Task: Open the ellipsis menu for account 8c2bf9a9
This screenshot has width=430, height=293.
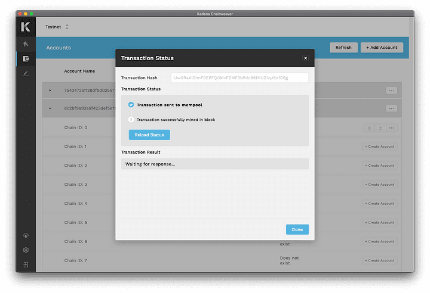Action: [x=391, y=108]
